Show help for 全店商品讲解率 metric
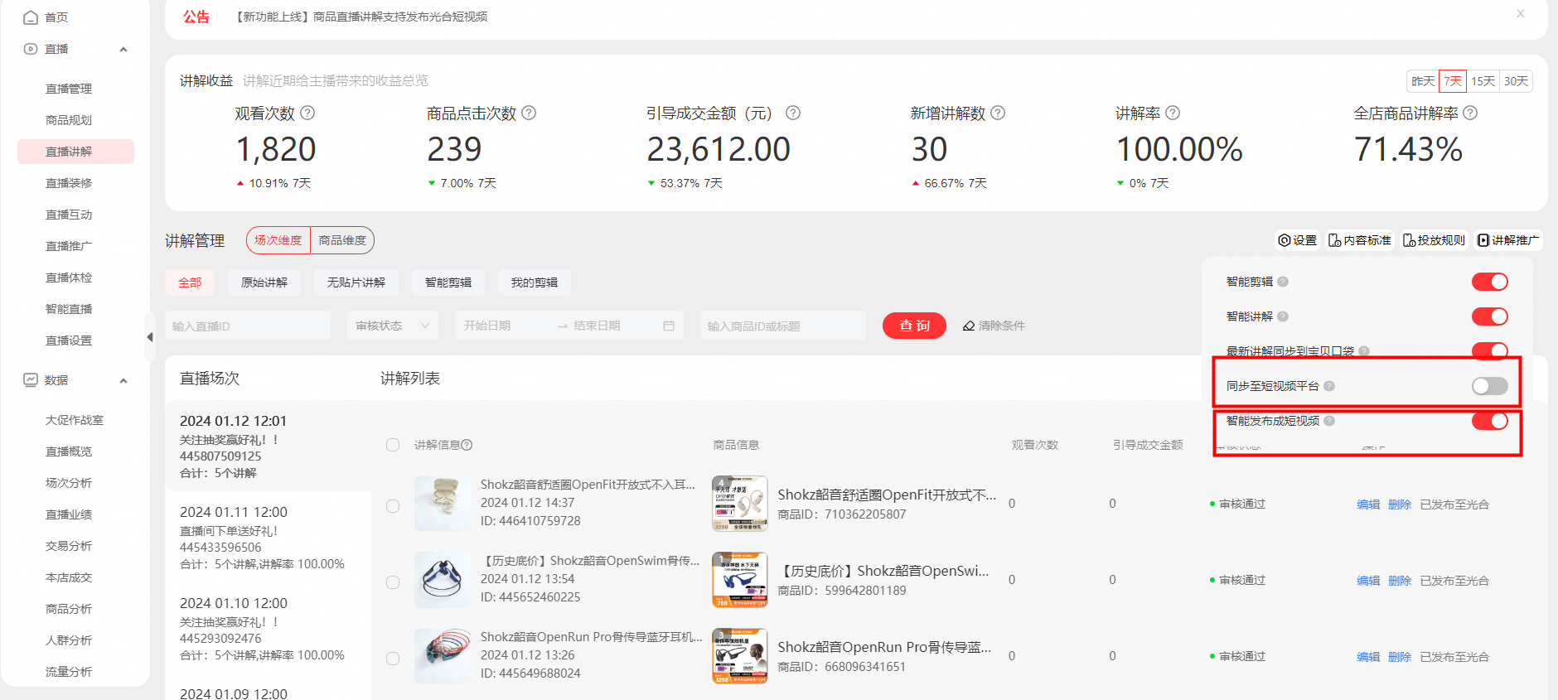 1470,113
